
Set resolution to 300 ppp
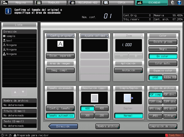[x=87, y=115]
